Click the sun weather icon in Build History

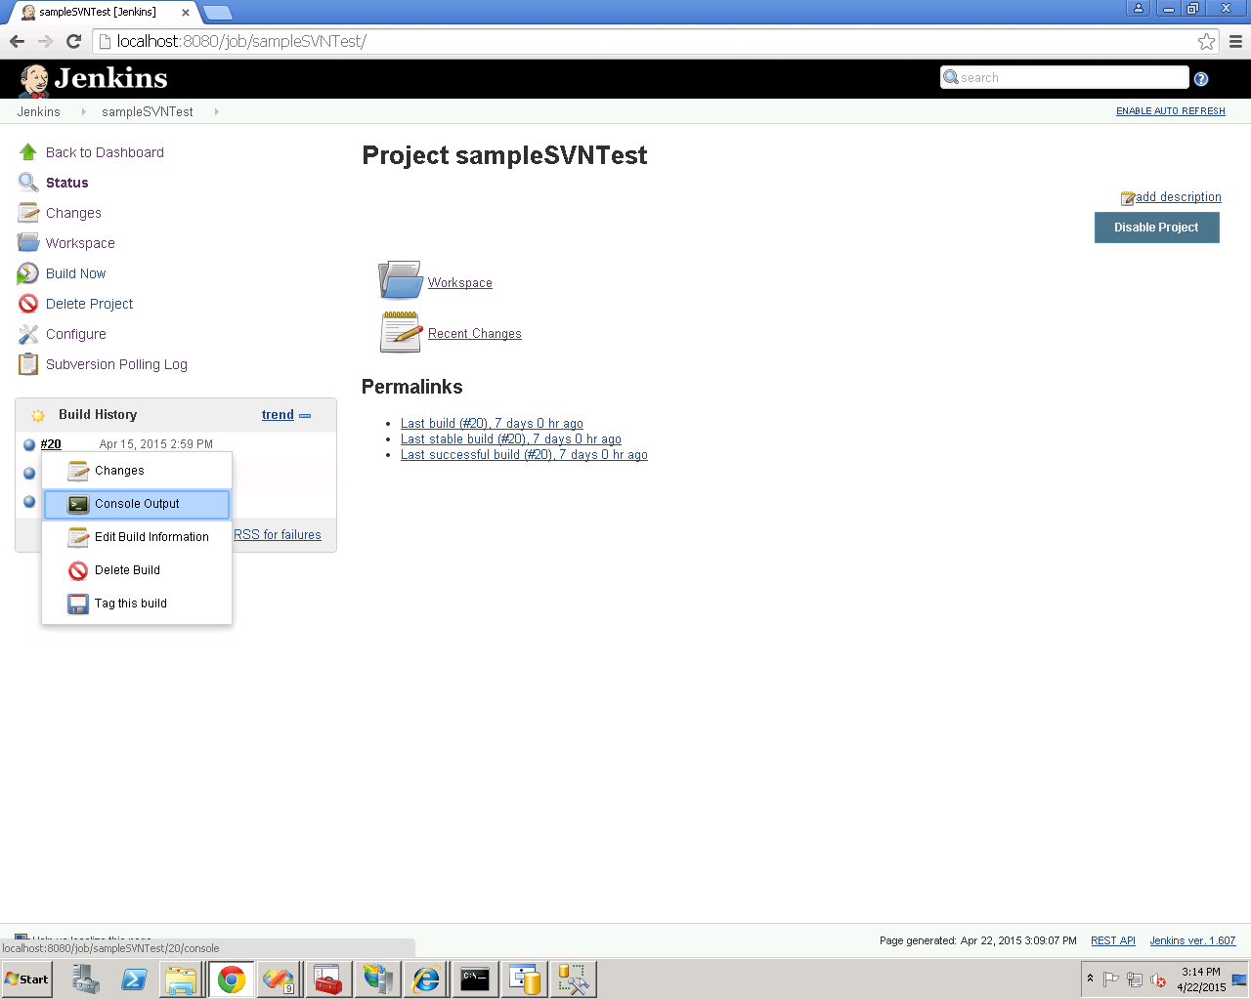(x=38, y=415)
